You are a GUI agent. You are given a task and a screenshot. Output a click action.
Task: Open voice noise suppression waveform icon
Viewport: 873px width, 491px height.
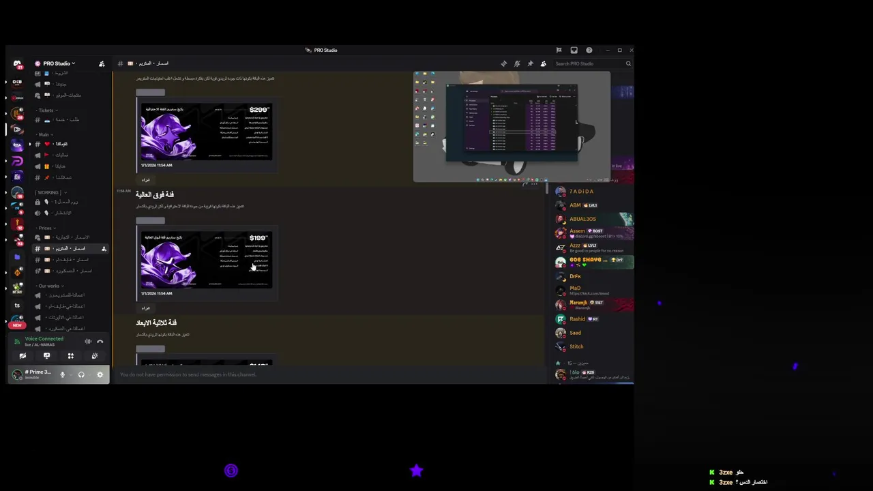point(88,342)
